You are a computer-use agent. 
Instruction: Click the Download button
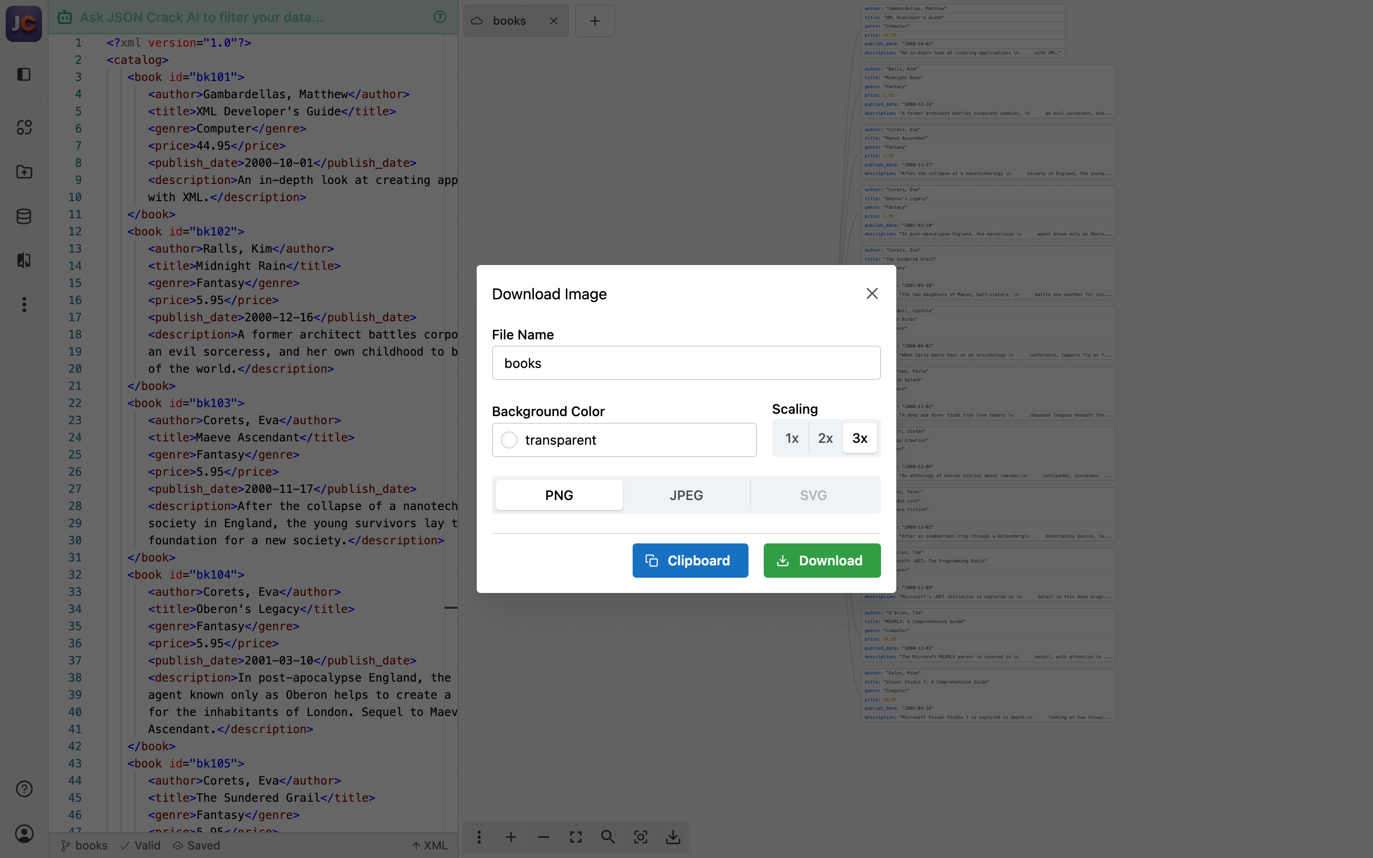click(821, 560)
